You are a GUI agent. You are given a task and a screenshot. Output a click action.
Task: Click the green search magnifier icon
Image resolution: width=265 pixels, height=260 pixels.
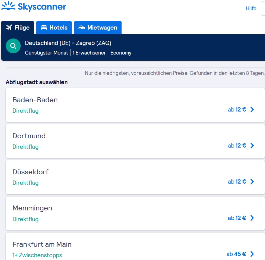(x=13, y=46)
